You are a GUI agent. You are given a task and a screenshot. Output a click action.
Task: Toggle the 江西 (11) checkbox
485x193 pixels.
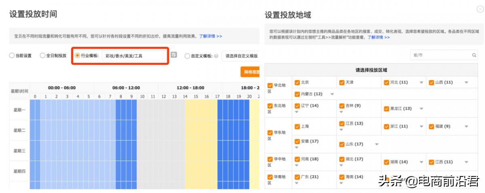click(431, 162)
